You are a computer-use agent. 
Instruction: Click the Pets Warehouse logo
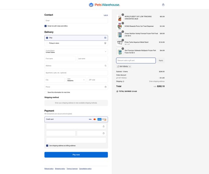[104, 5]
